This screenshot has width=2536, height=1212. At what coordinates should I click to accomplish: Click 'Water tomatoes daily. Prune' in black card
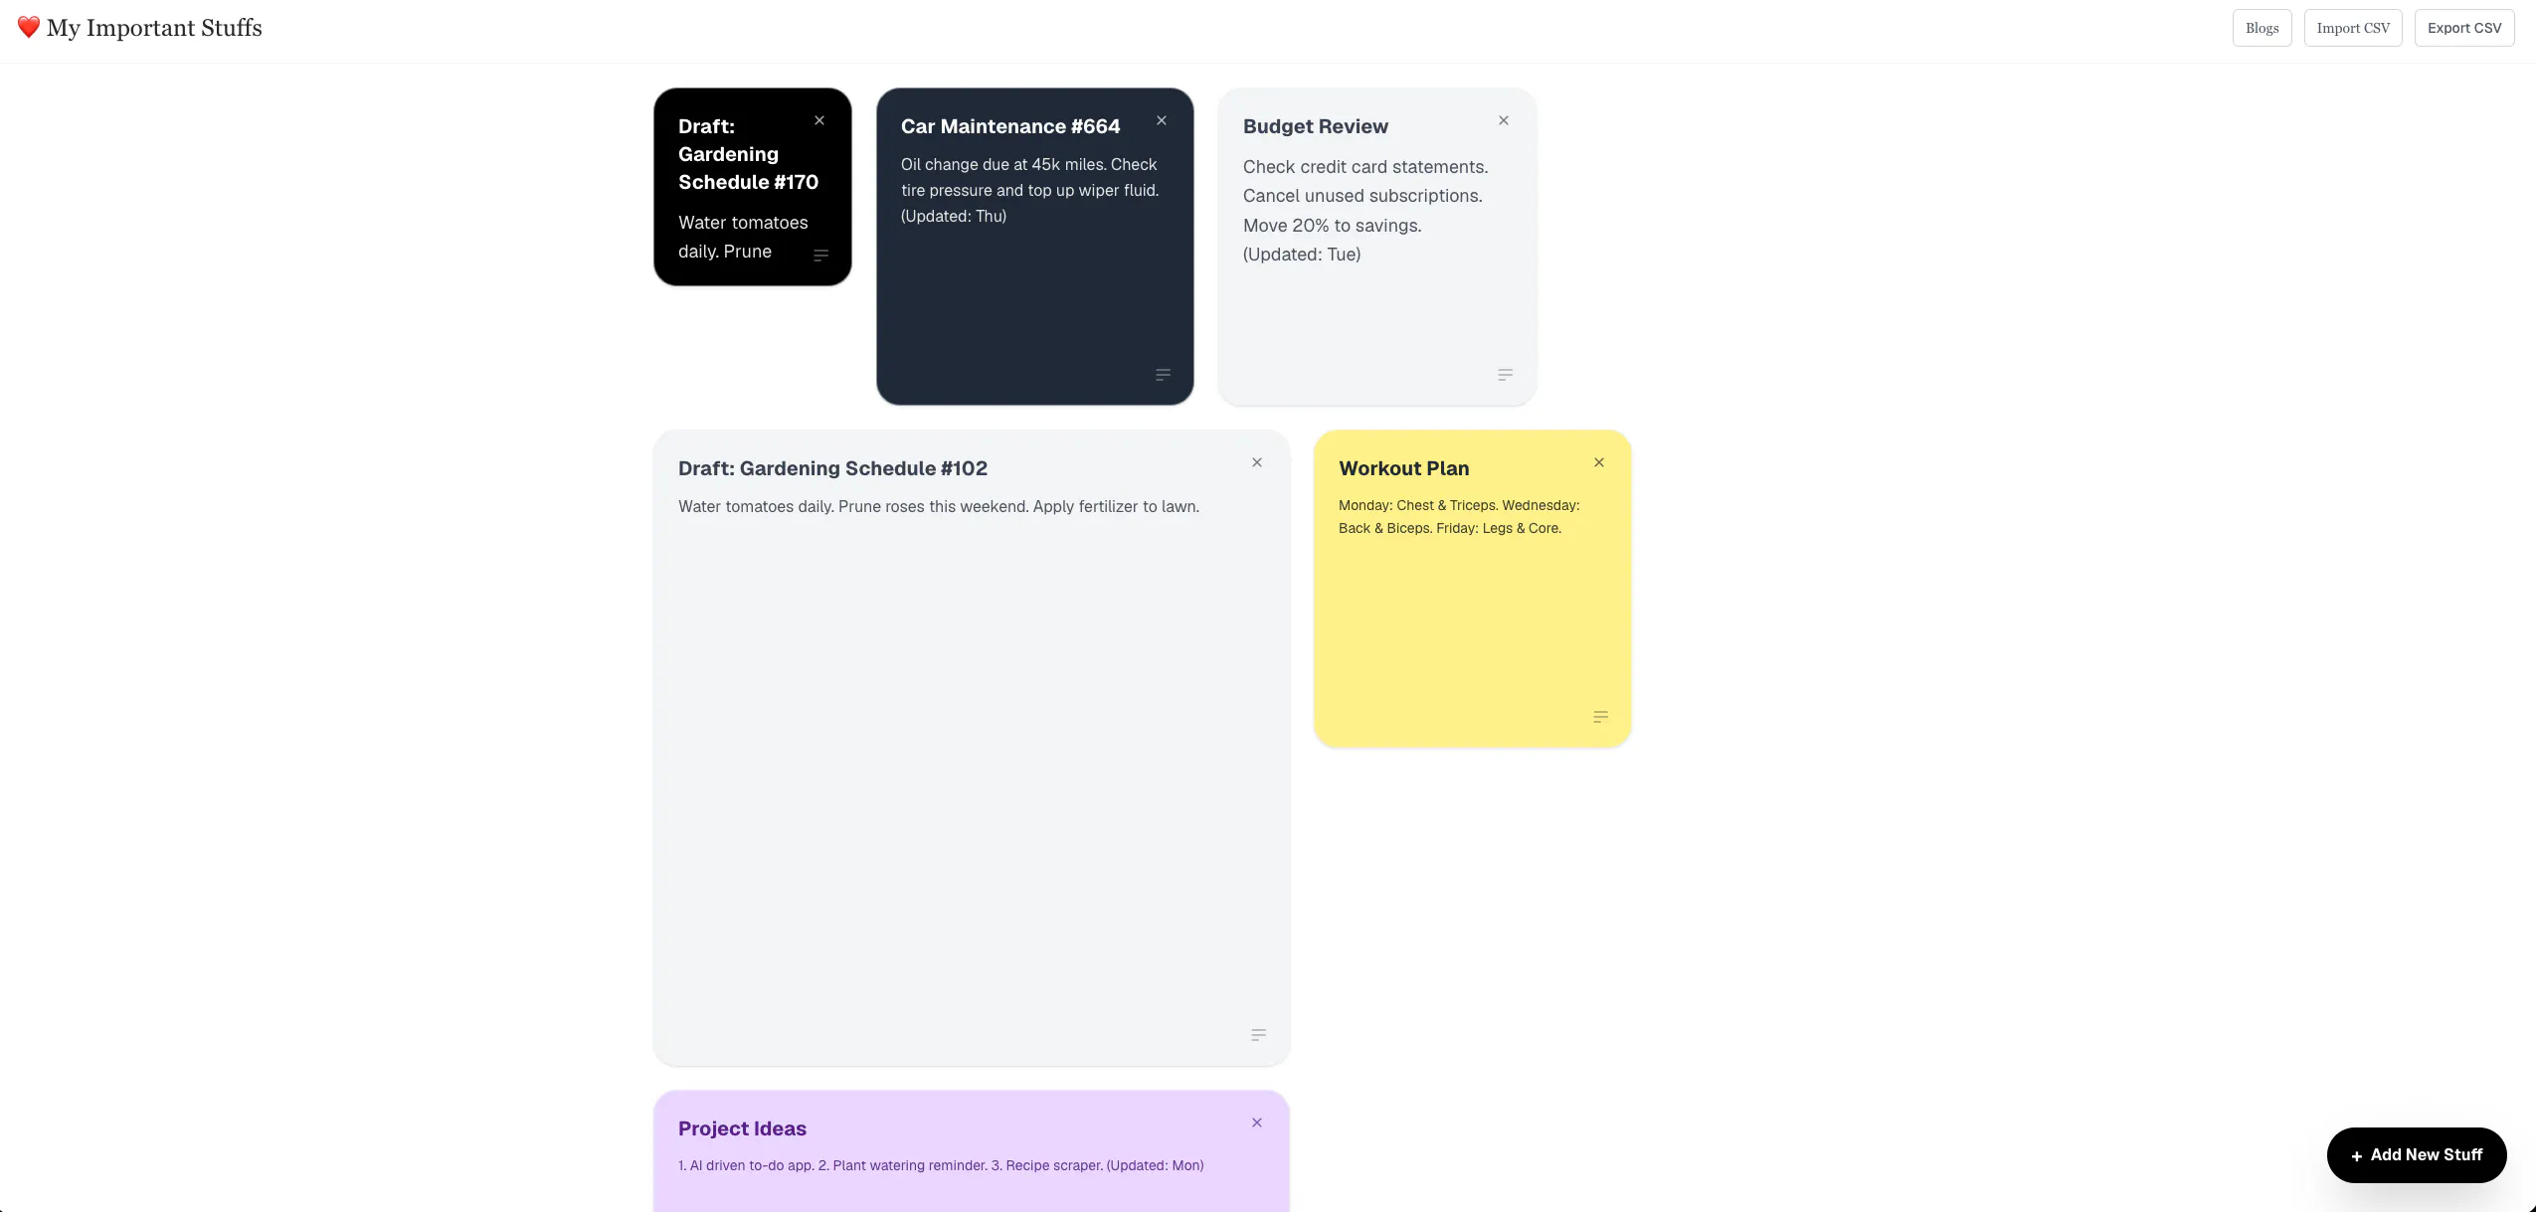(x=743, y=237)
